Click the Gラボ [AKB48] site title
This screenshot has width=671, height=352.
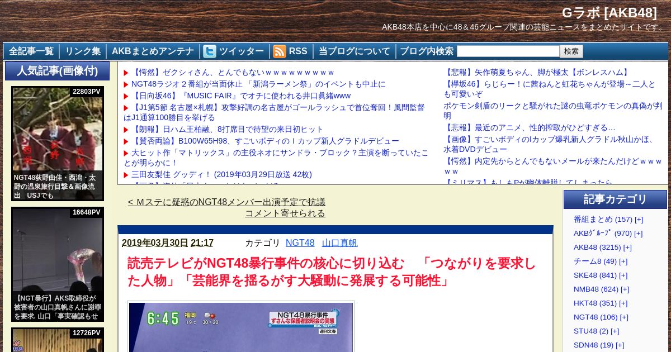click(609, 13)
